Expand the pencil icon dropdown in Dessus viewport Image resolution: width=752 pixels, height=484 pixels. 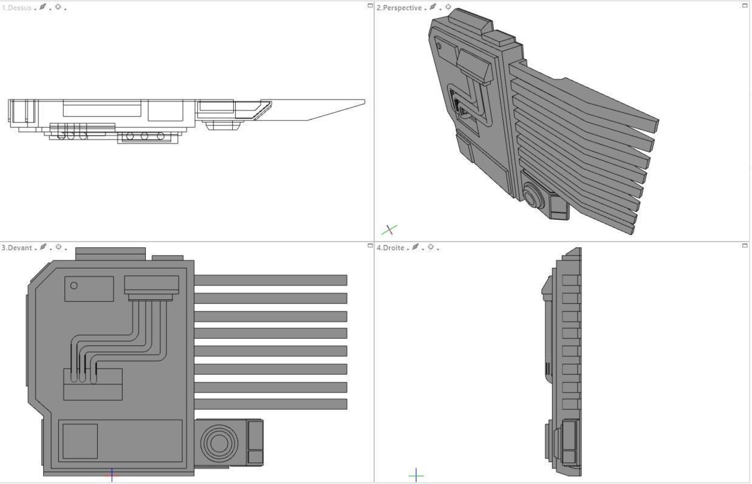click(50, 9)
